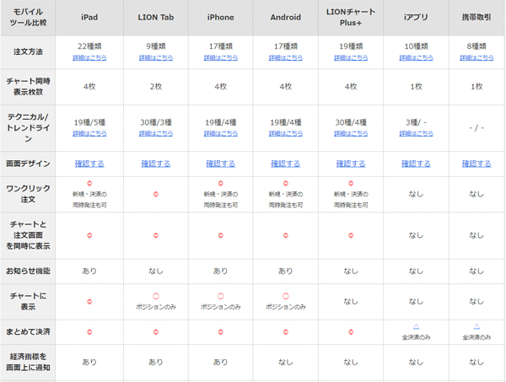
Task: Click the triangle icon in 携帯取引's まとめて決済 cell
Action: click(x=476, y=326)
